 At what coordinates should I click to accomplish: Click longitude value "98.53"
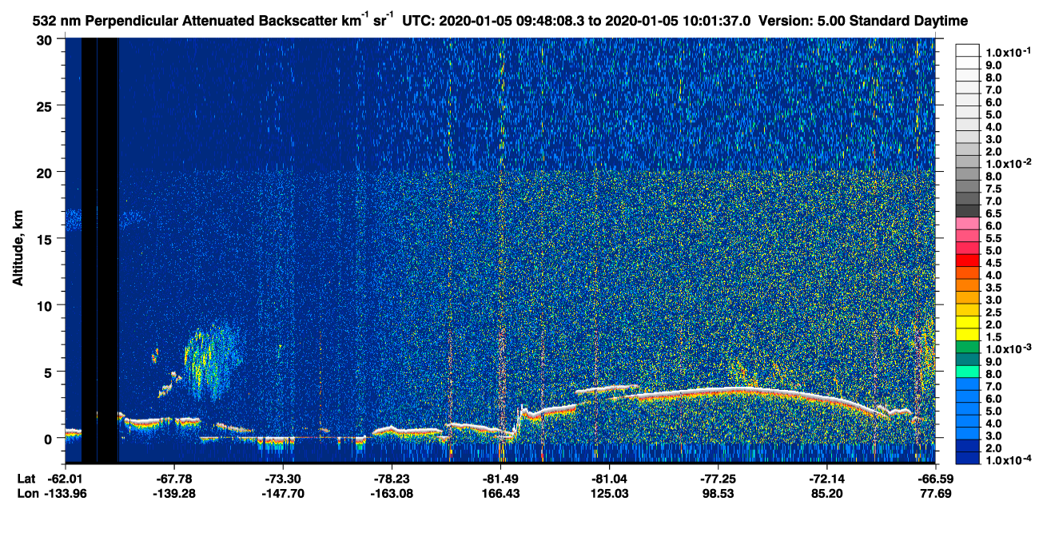pyautogui.click(x=718, y=493)
